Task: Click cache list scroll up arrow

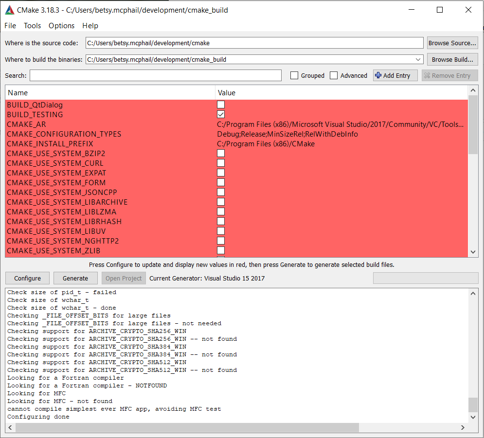Action: tap(473, 90)
